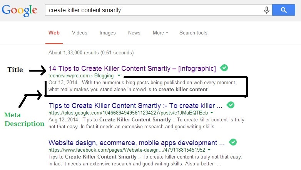This screenshot has width=301, height=170.
Task: Click green checkmark beside Website design result
Action: coord(232,142)
